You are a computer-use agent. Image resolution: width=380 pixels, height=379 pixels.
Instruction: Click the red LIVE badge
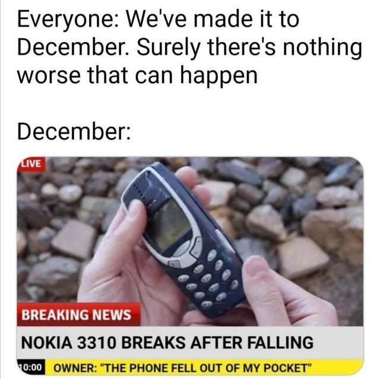pyautogui.click(x=31, y=163)
